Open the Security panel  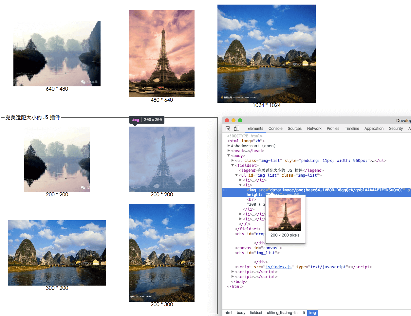396,128
